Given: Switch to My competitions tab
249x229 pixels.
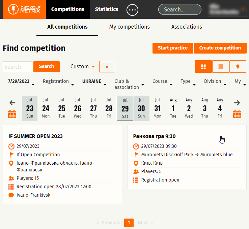Looking at the screenshot, I should coord(129,27).
